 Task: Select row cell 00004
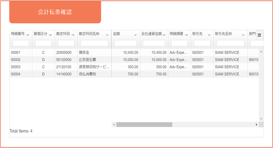pos(15,74)
